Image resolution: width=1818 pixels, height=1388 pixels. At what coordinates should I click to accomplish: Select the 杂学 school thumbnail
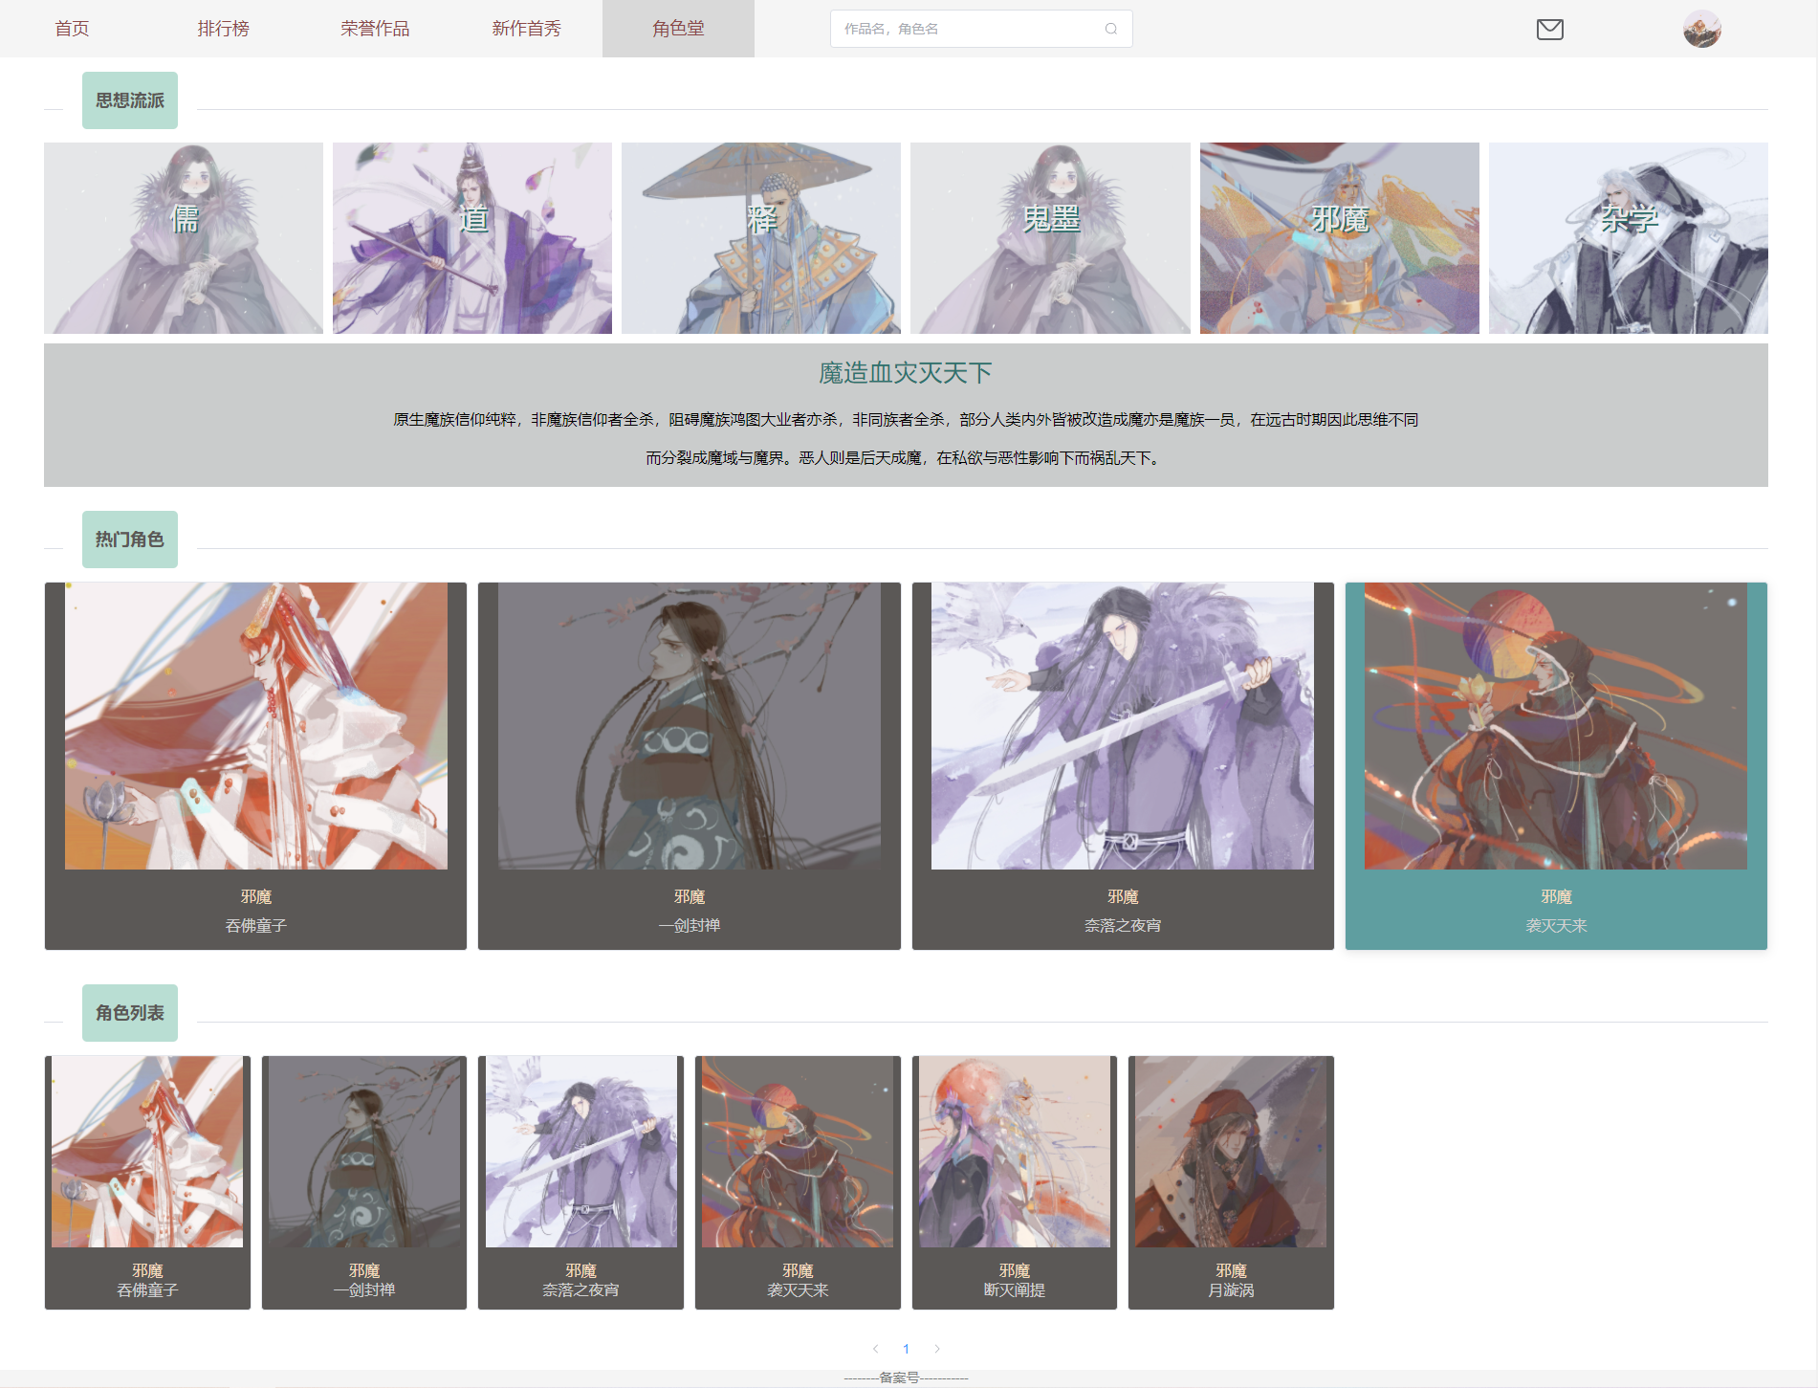(1629, 238)
